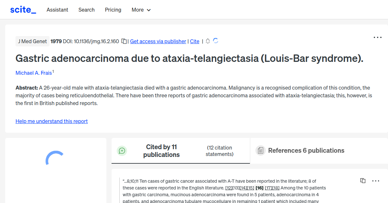Click the scite_ logo
388x203 pixels.
point(23,9)
